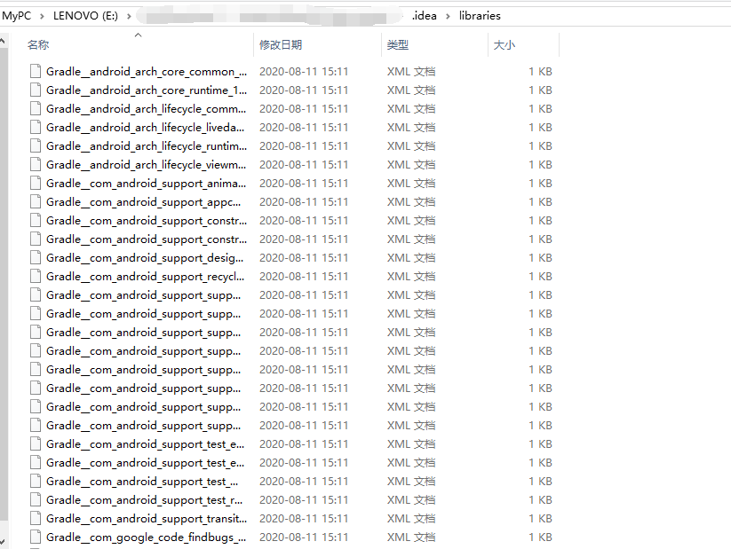The width and height of the screenshot is (731, 557).
Task: Click the XML icon for Gradle__android_arch_core_runtime_1 file
Action: click(x=35, y=90)
